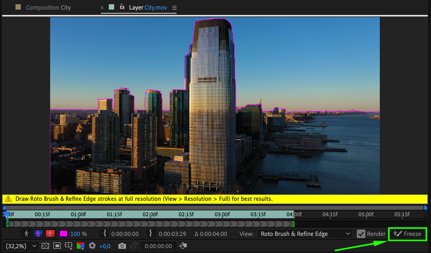Open grid and guide options dropdown
Screen dimensions: 431x253
coord(69,246)
